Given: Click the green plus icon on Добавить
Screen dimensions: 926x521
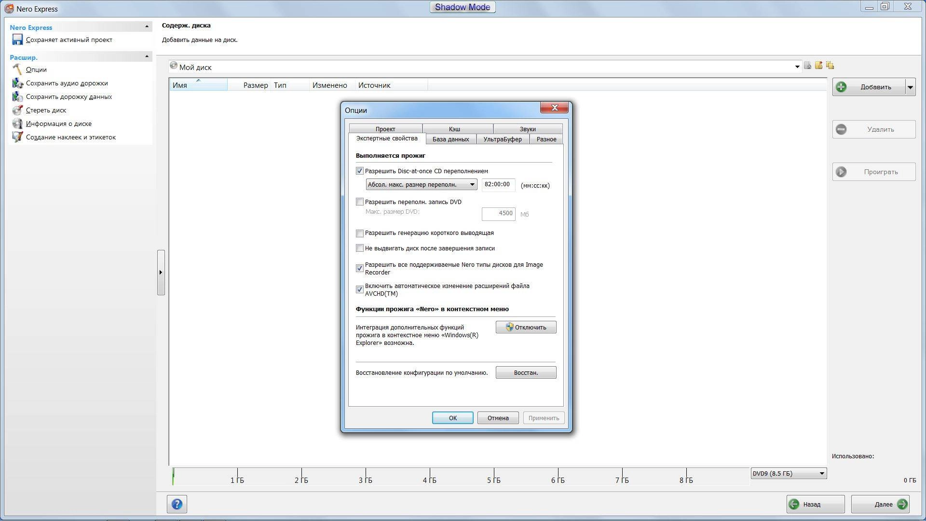Looking at the screenshot, I should pos(841,87).
